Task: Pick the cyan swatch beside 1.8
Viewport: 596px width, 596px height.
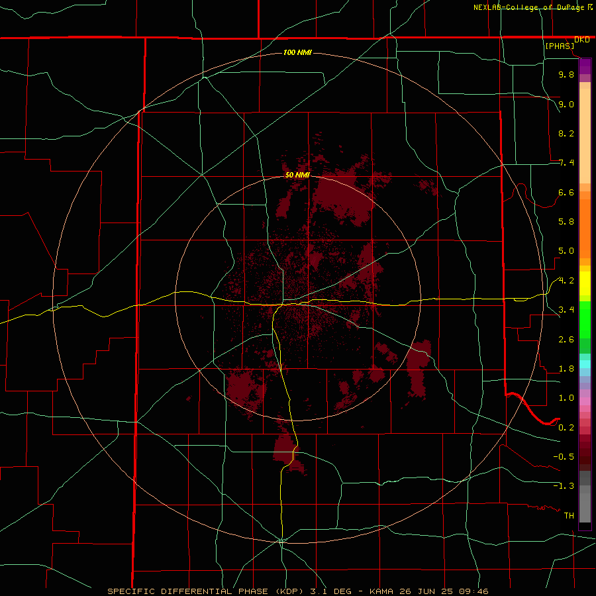Action: [585, 364]
